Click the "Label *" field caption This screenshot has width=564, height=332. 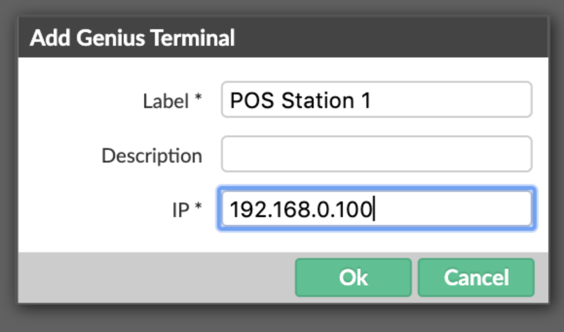172,101
